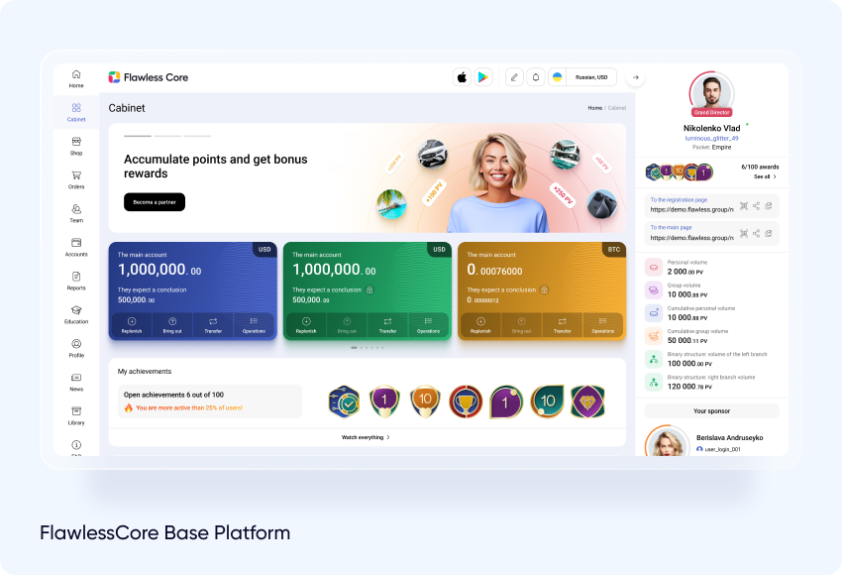The height and width of the screenshot is (575, 842).
Task: Select first banner slide indicator
Action: [138, 136]
